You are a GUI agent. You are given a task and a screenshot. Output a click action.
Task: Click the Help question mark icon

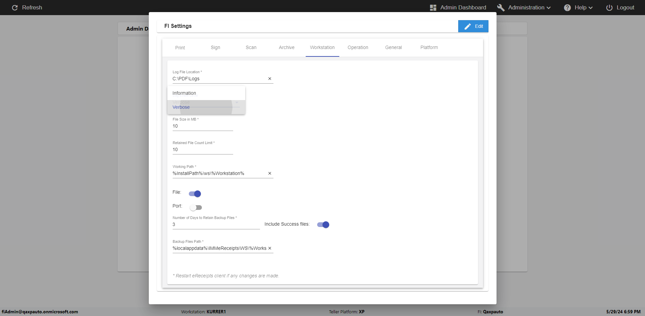coord(567,8)
